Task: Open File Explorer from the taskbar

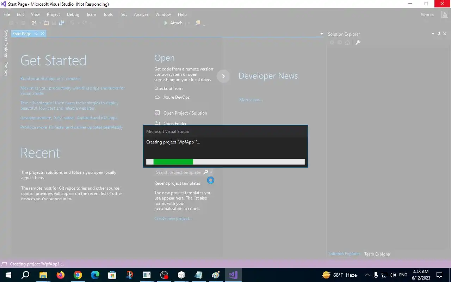Action: pos(43,275)
